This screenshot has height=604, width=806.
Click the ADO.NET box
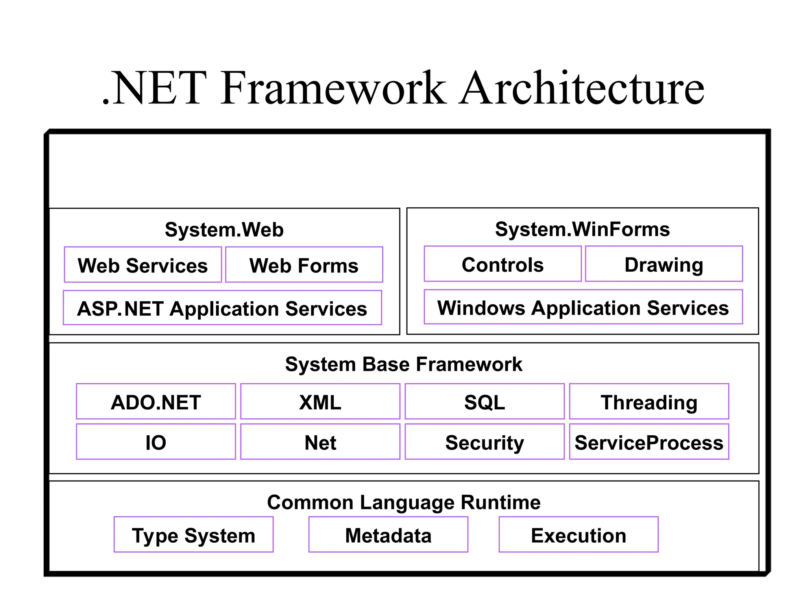156,401
